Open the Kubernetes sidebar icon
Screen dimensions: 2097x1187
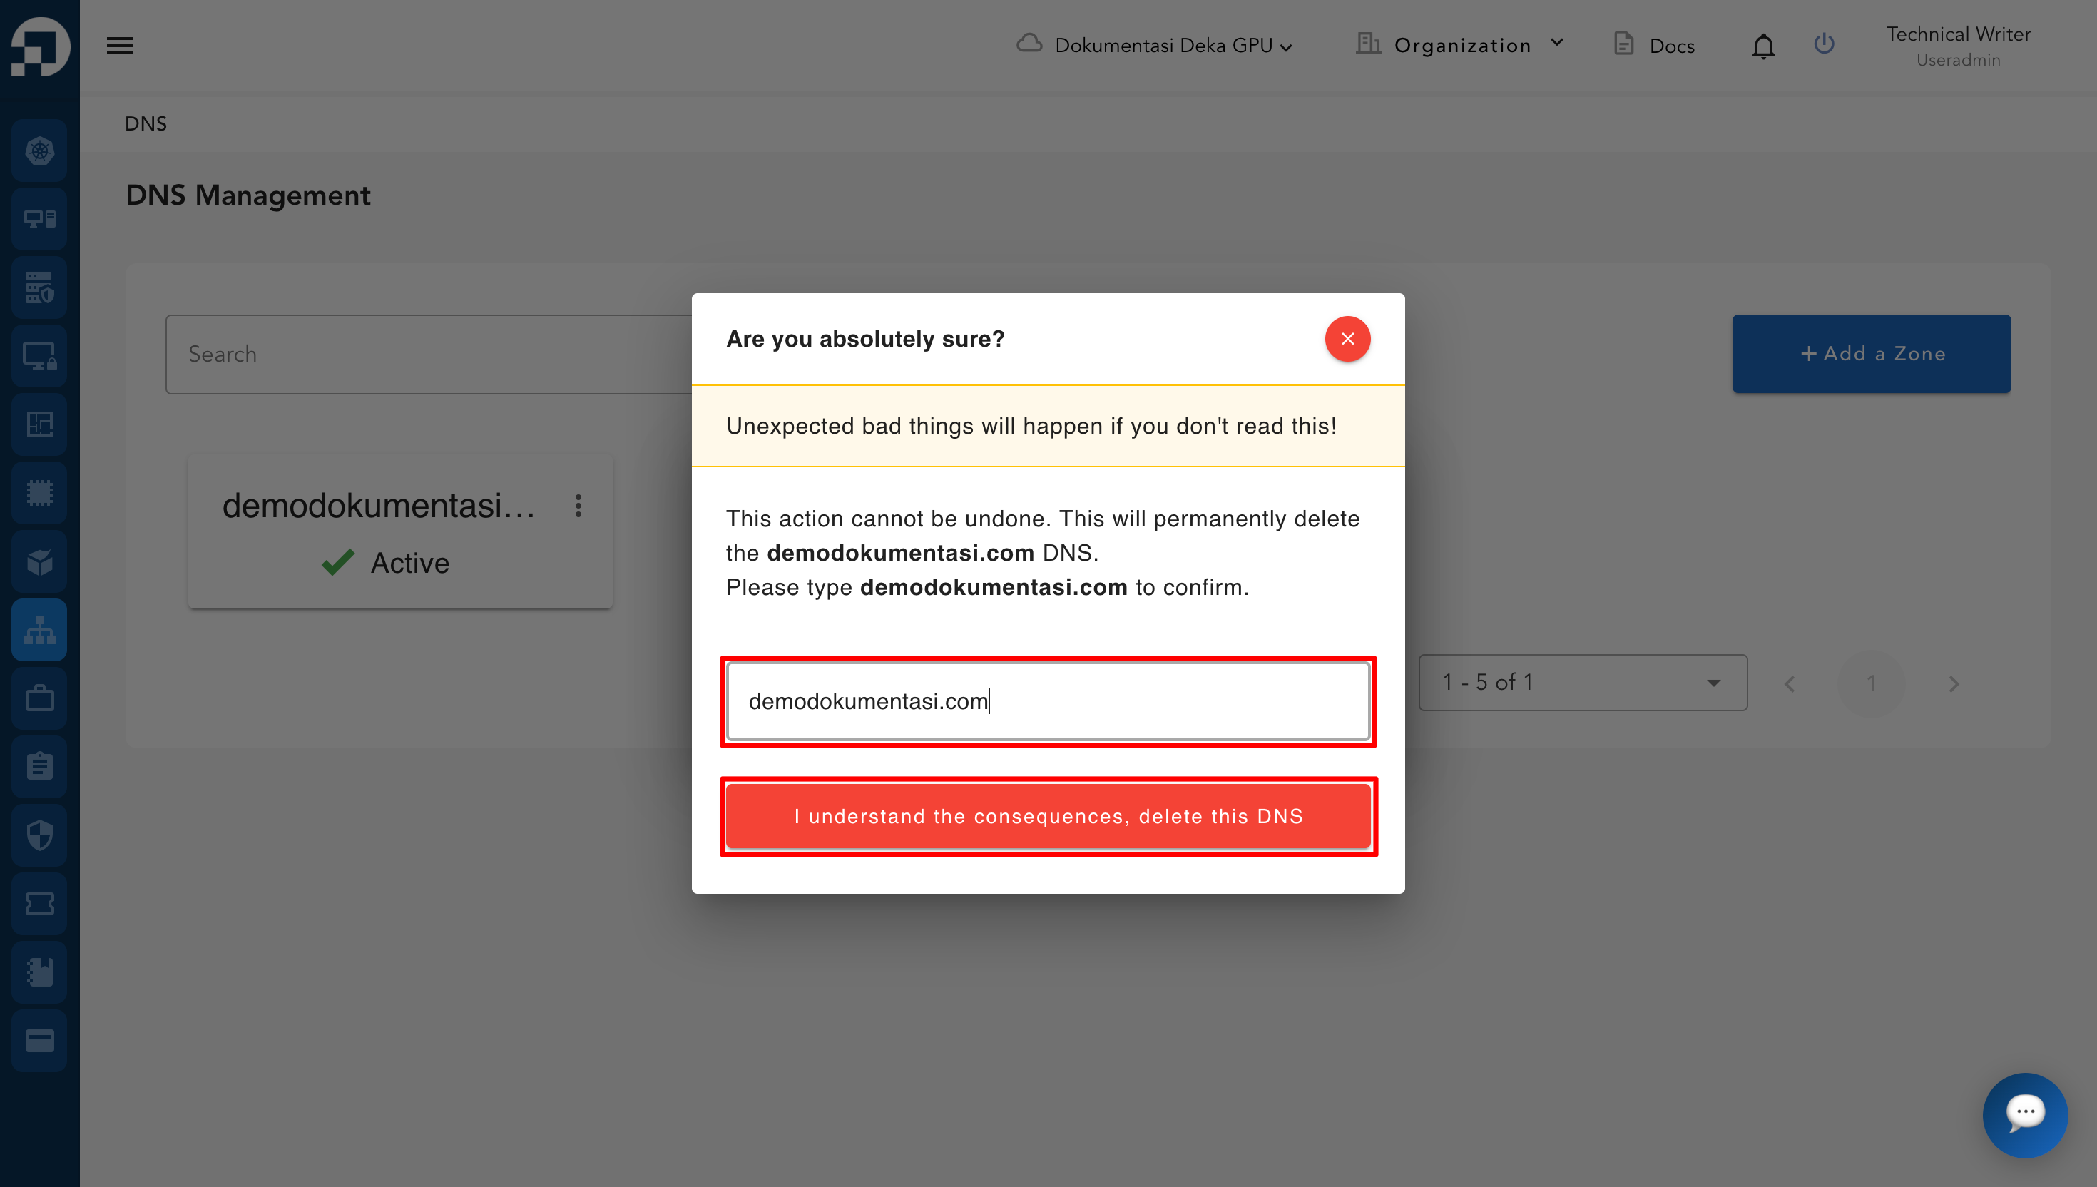point(39,151)
